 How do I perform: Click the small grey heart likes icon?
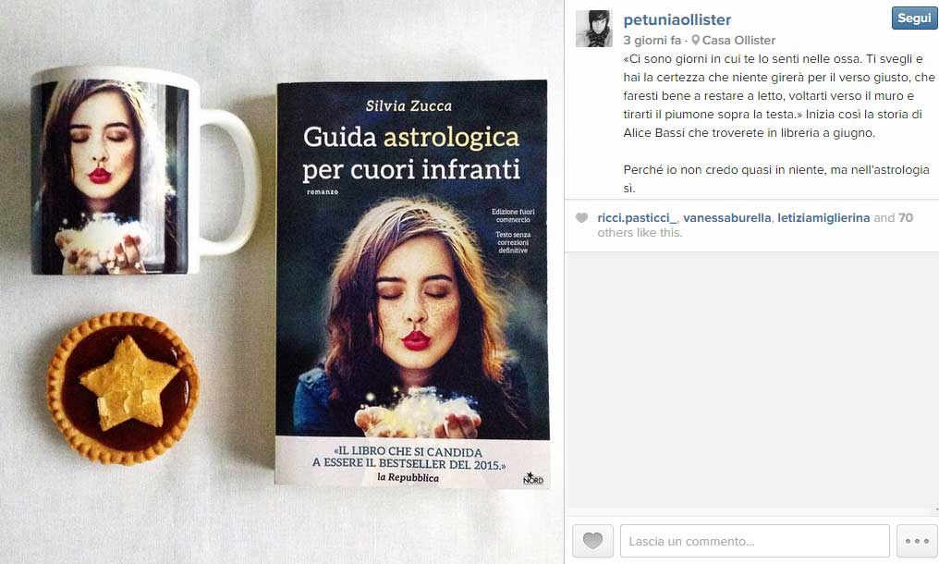click(x=581, y=217)
